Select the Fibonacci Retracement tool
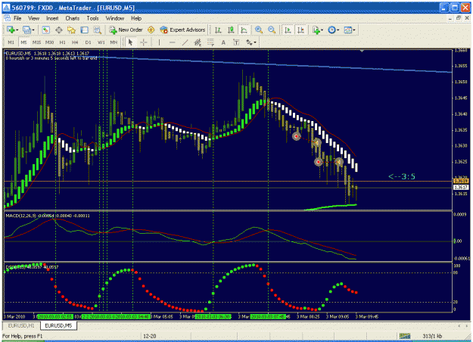This screenshot has height=342, width=473. [210, 42]
